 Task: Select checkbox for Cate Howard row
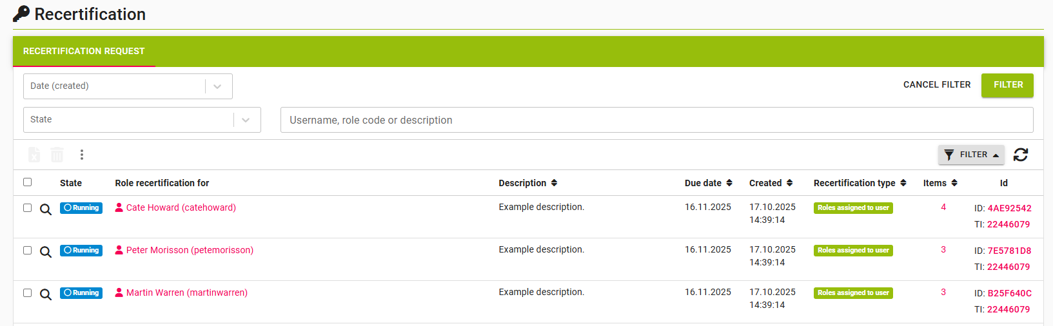click(x=28, y=207)
